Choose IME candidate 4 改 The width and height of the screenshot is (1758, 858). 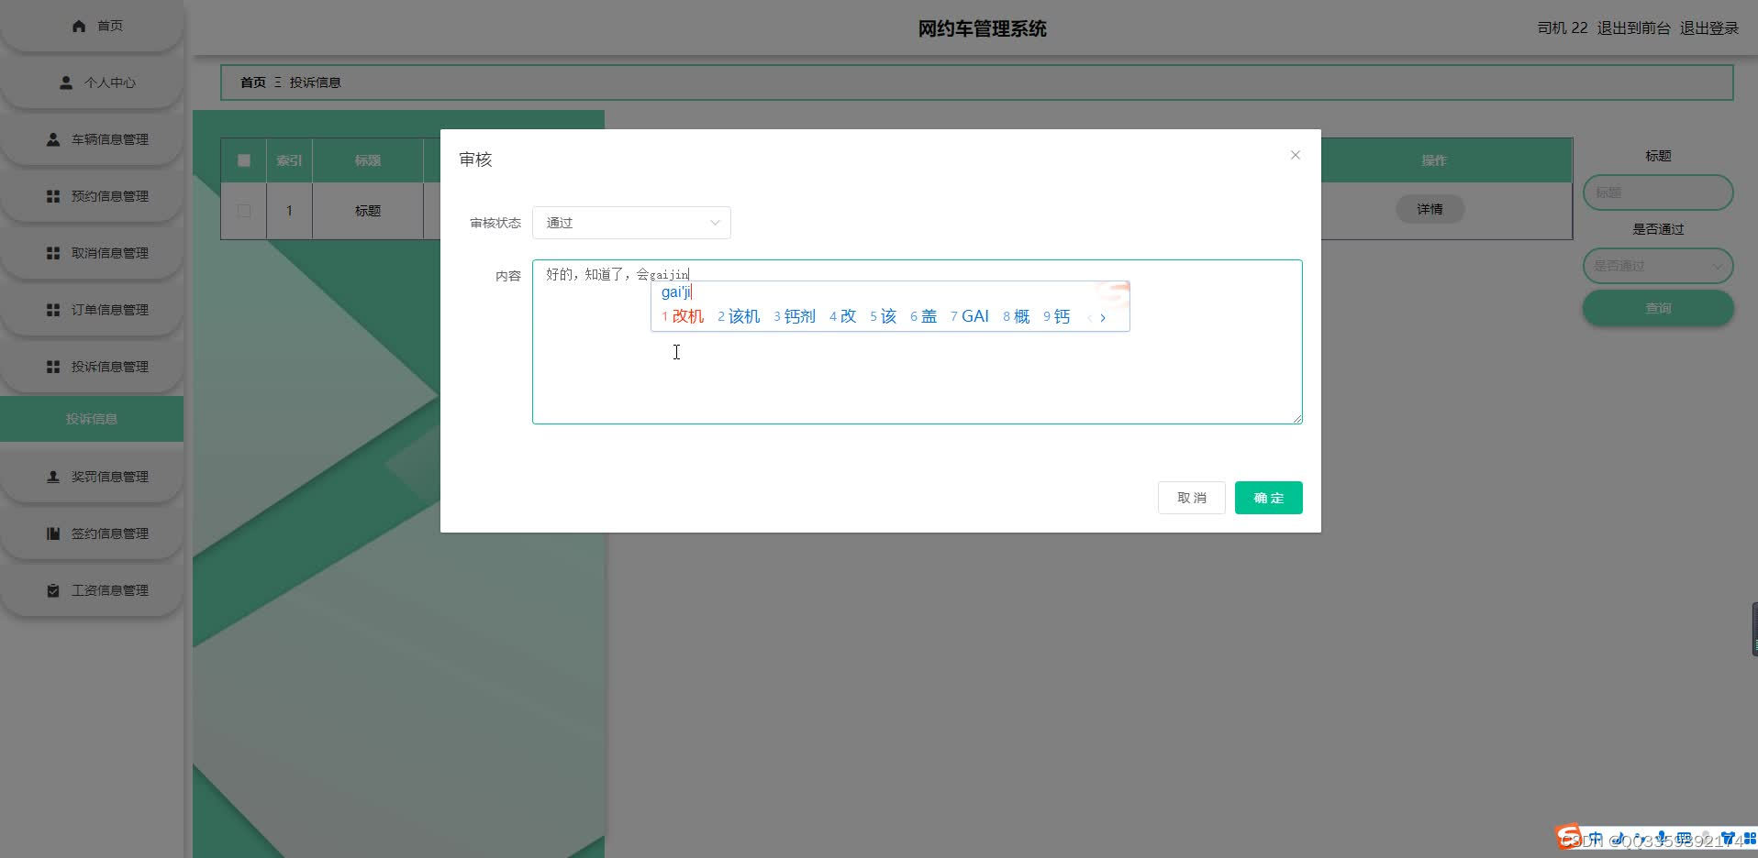pyautogui.click(x=843, y=316)
